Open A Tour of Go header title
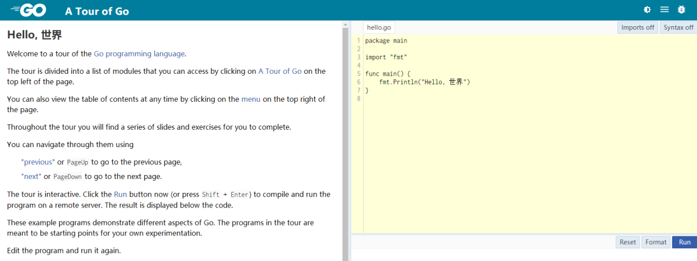 97,11
